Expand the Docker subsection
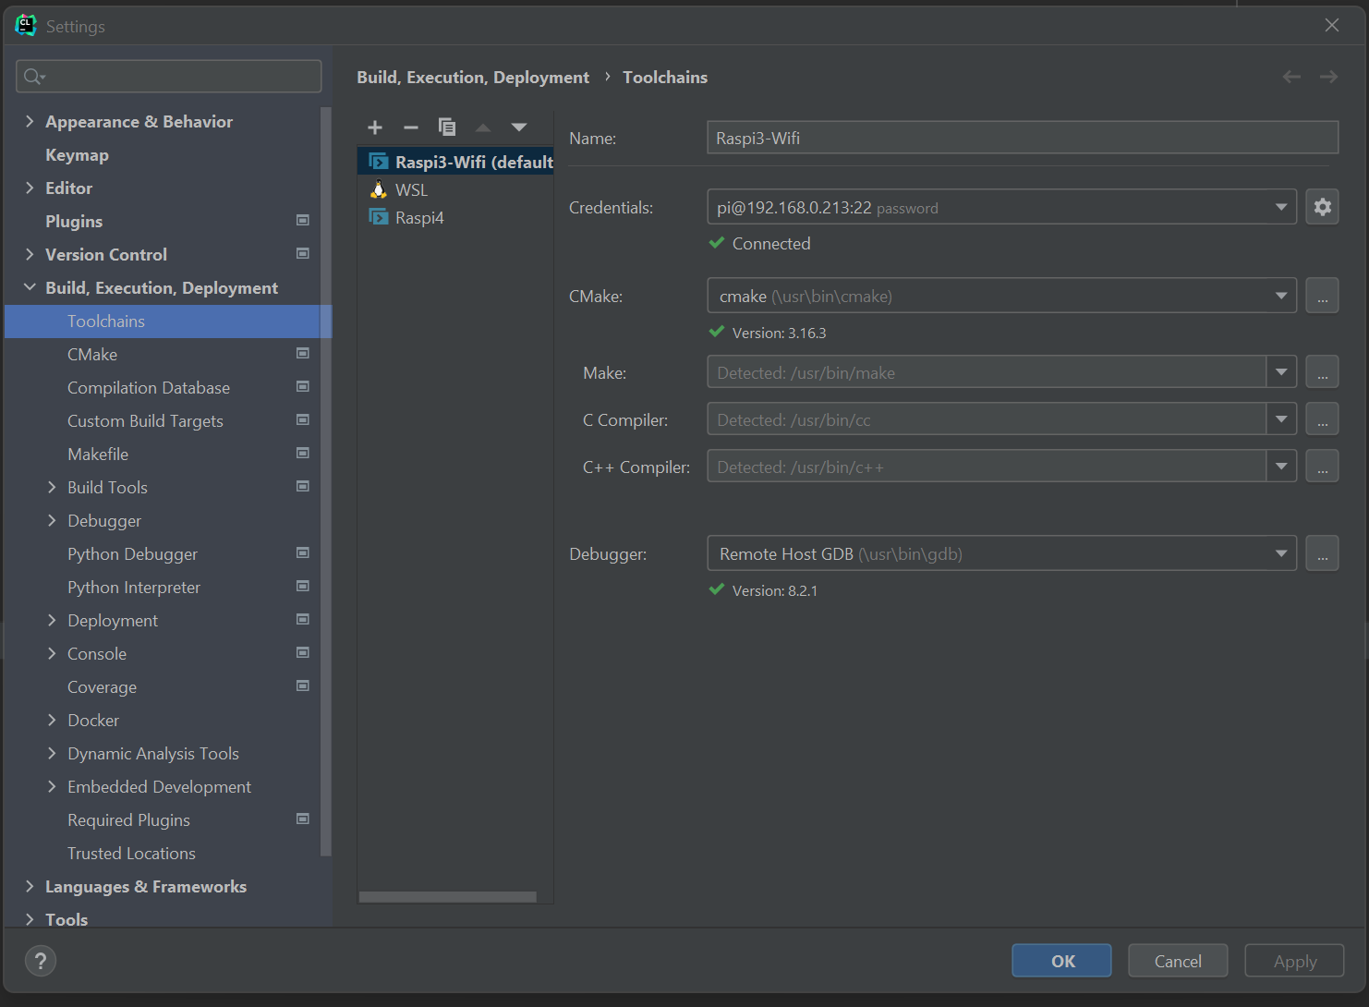1369x1007 pixels. (52, 720)
